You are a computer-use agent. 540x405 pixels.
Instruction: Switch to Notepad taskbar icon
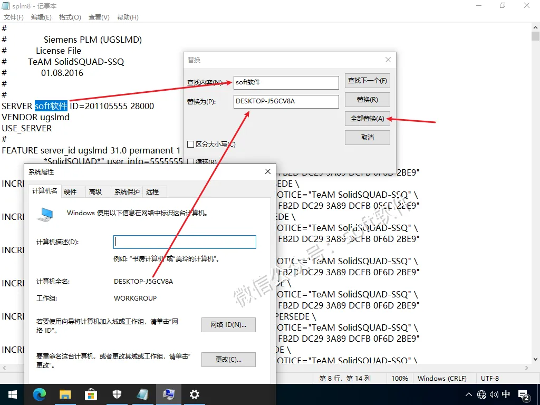142,394
